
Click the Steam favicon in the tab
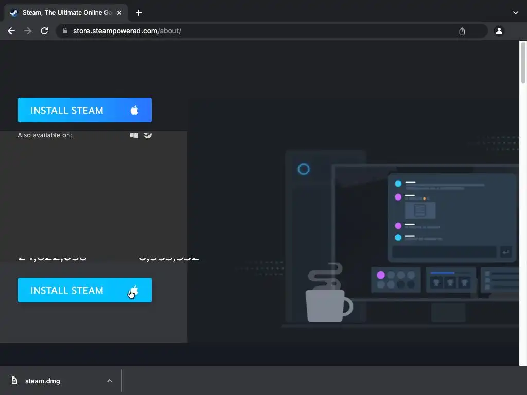pyautogui.click(x=14, y=13)
